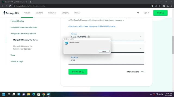This screenshot has width=174, height=97.
Task: Switch to Chrome in taskbar
Action: [43, 94]
